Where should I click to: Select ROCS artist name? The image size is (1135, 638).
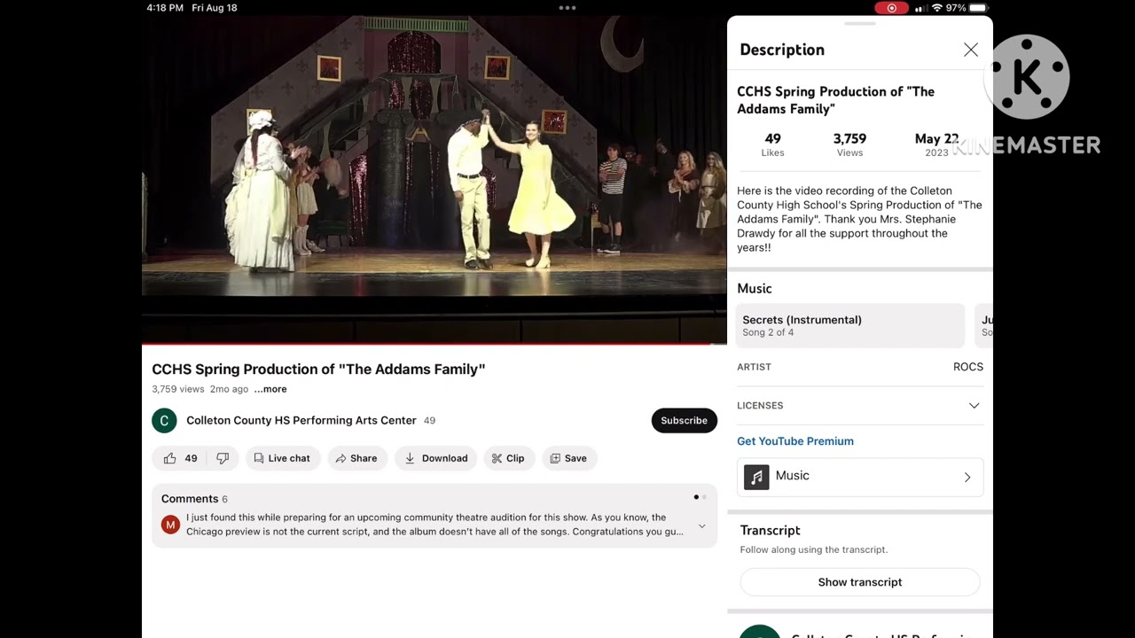point(968,367)
